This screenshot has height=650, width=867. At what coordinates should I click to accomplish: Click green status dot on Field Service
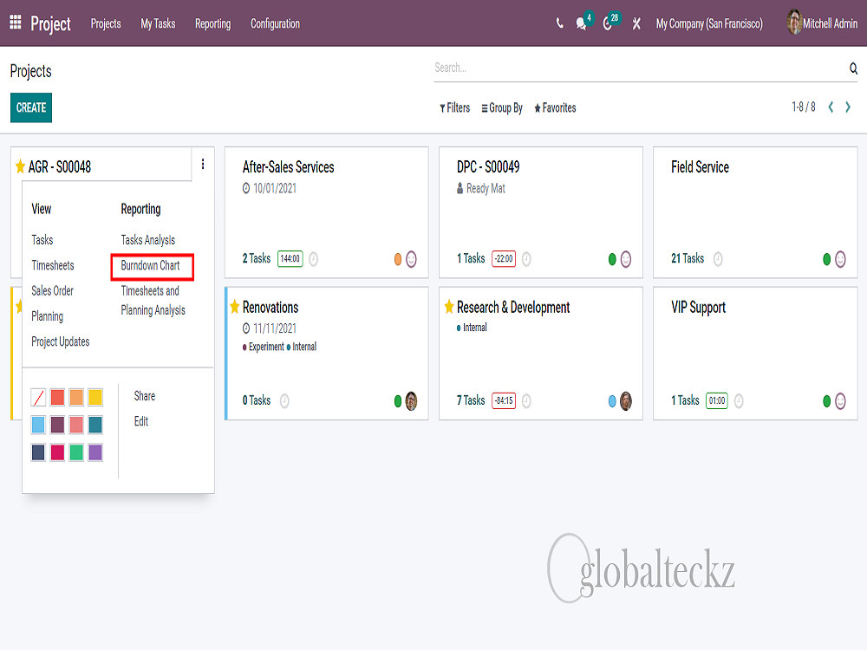826,259
